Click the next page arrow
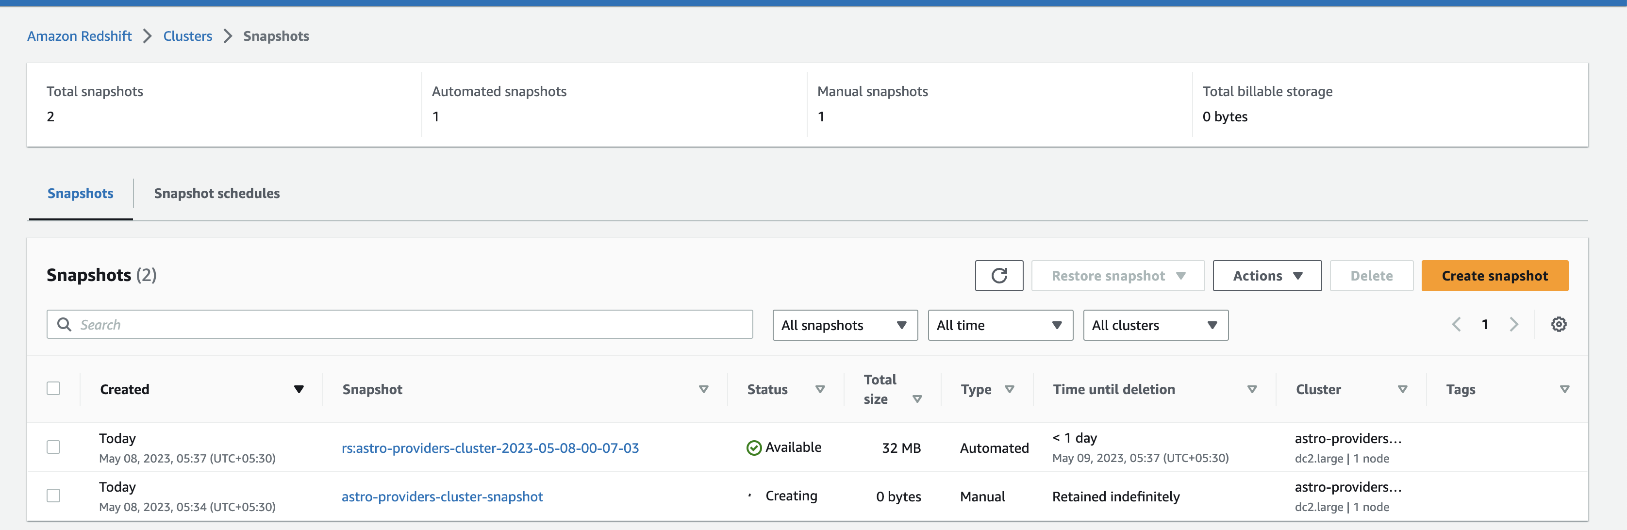 tap(1514, 324)
